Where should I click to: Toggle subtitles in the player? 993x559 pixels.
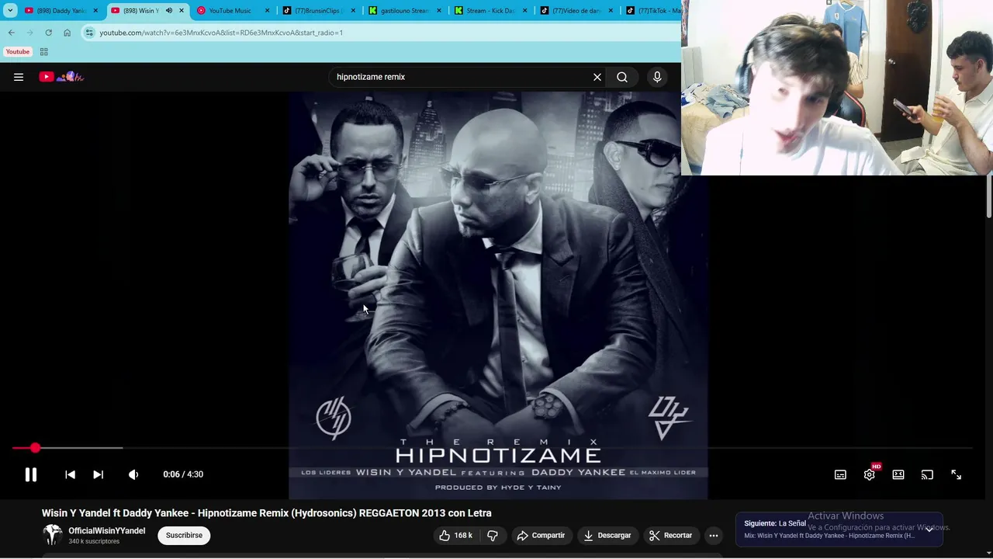pyautogui.click(x=840, y=474)
